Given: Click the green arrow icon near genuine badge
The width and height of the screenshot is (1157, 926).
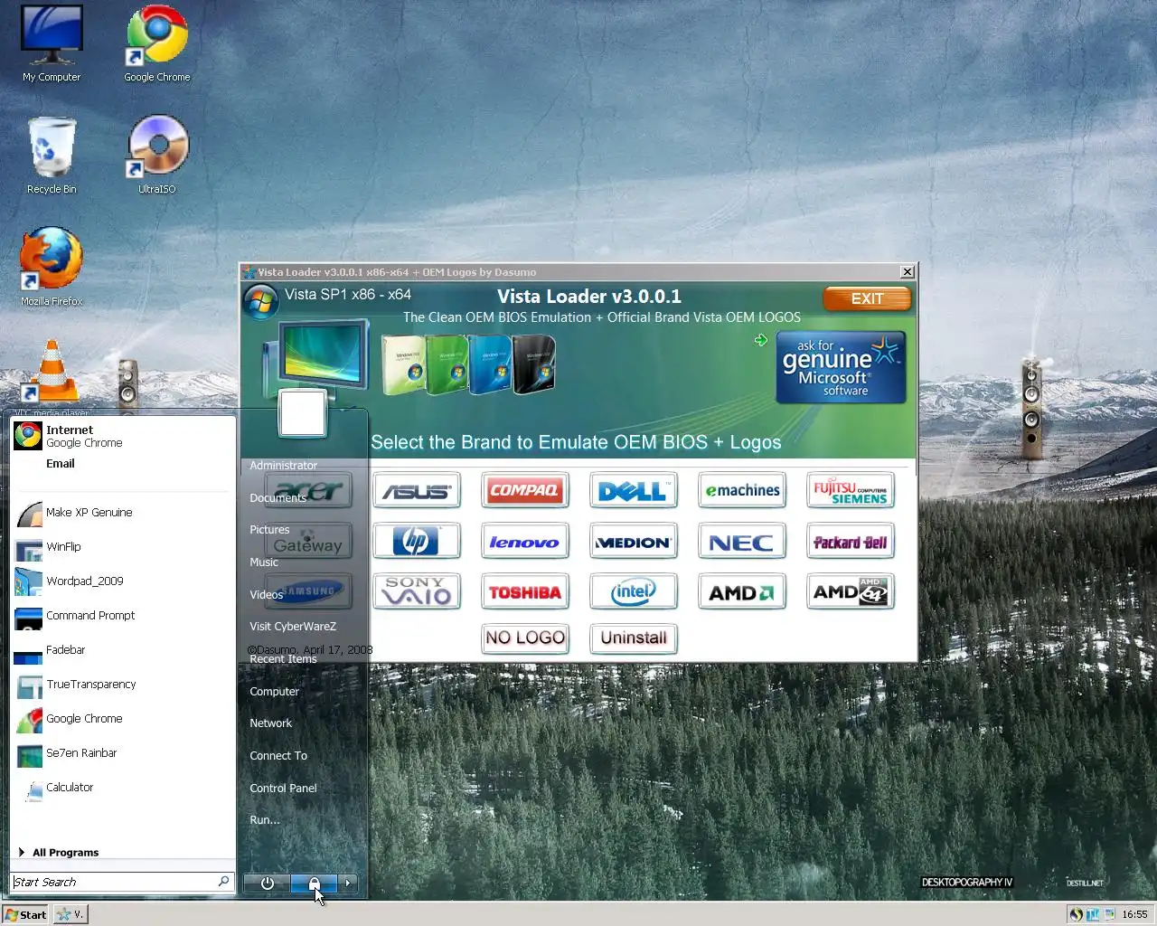Looking at the screenshot, I should click(761, 340).
